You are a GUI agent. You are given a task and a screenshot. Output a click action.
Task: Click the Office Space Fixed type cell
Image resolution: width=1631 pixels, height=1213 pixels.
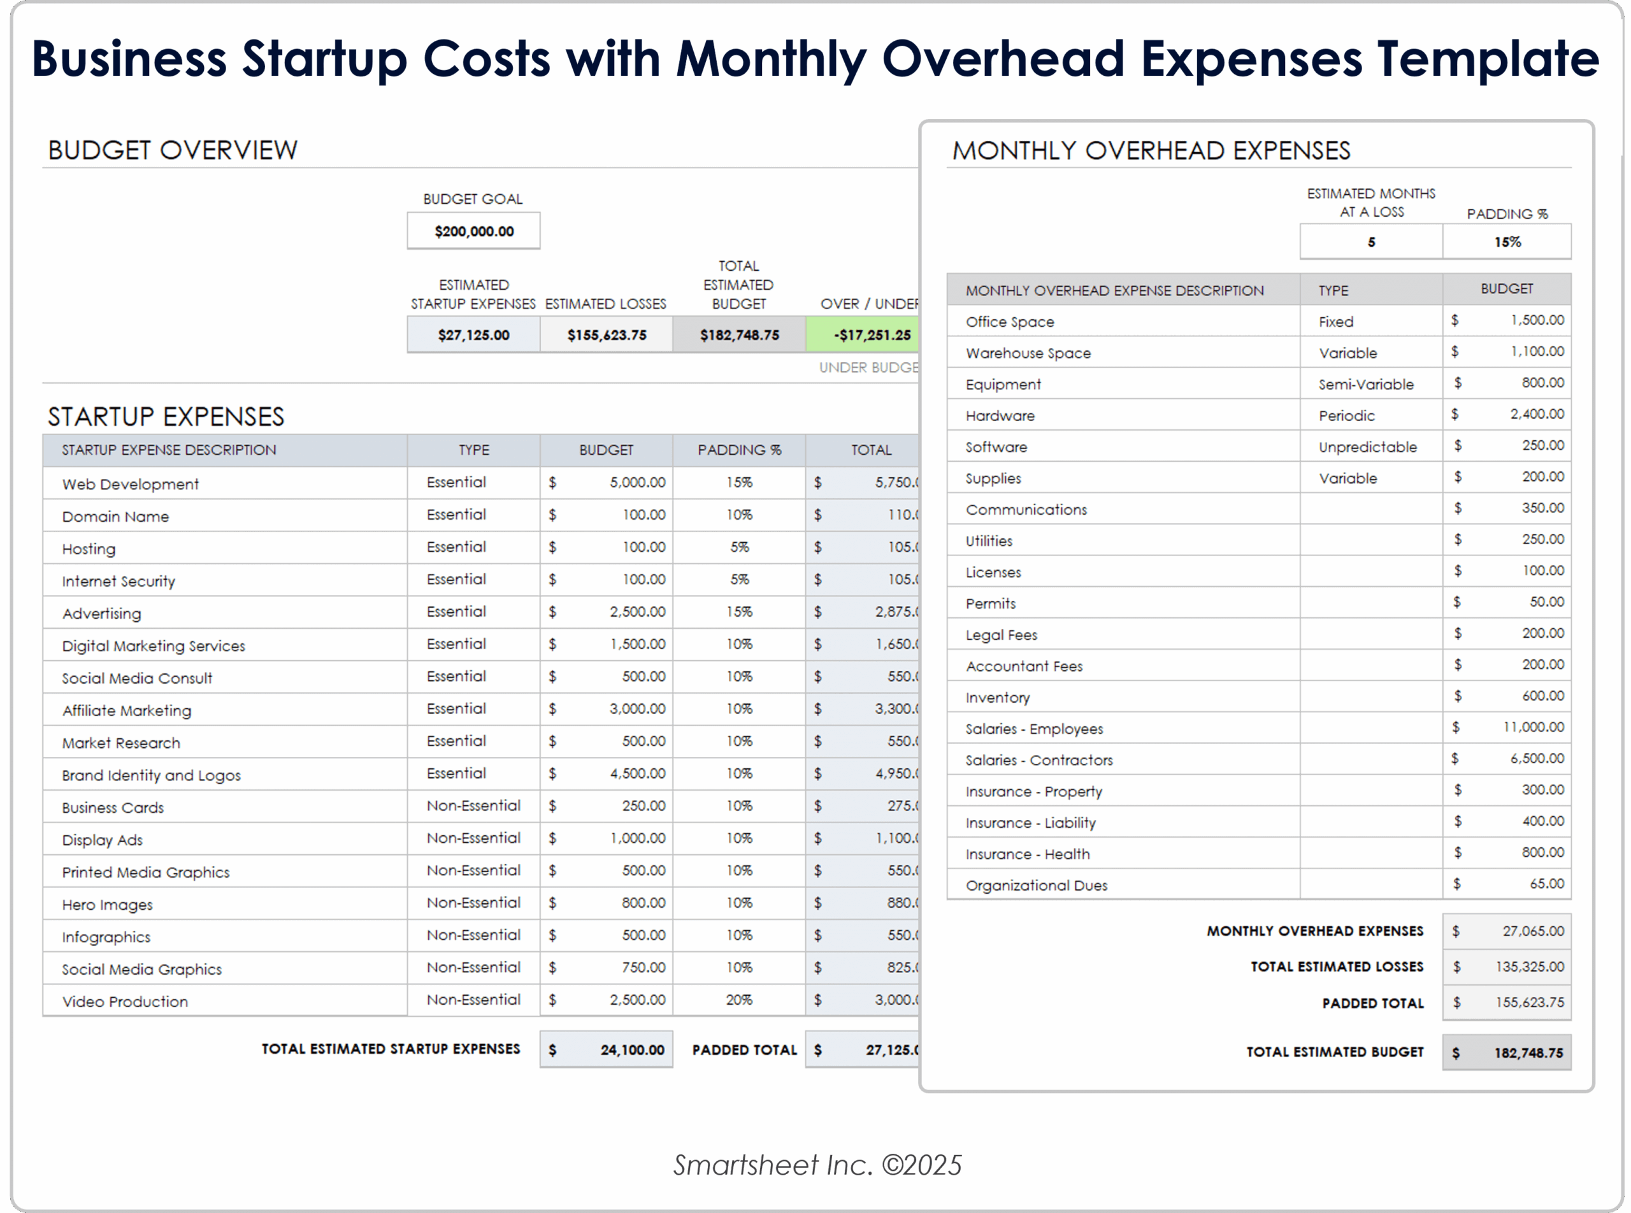click(1371, 322)
